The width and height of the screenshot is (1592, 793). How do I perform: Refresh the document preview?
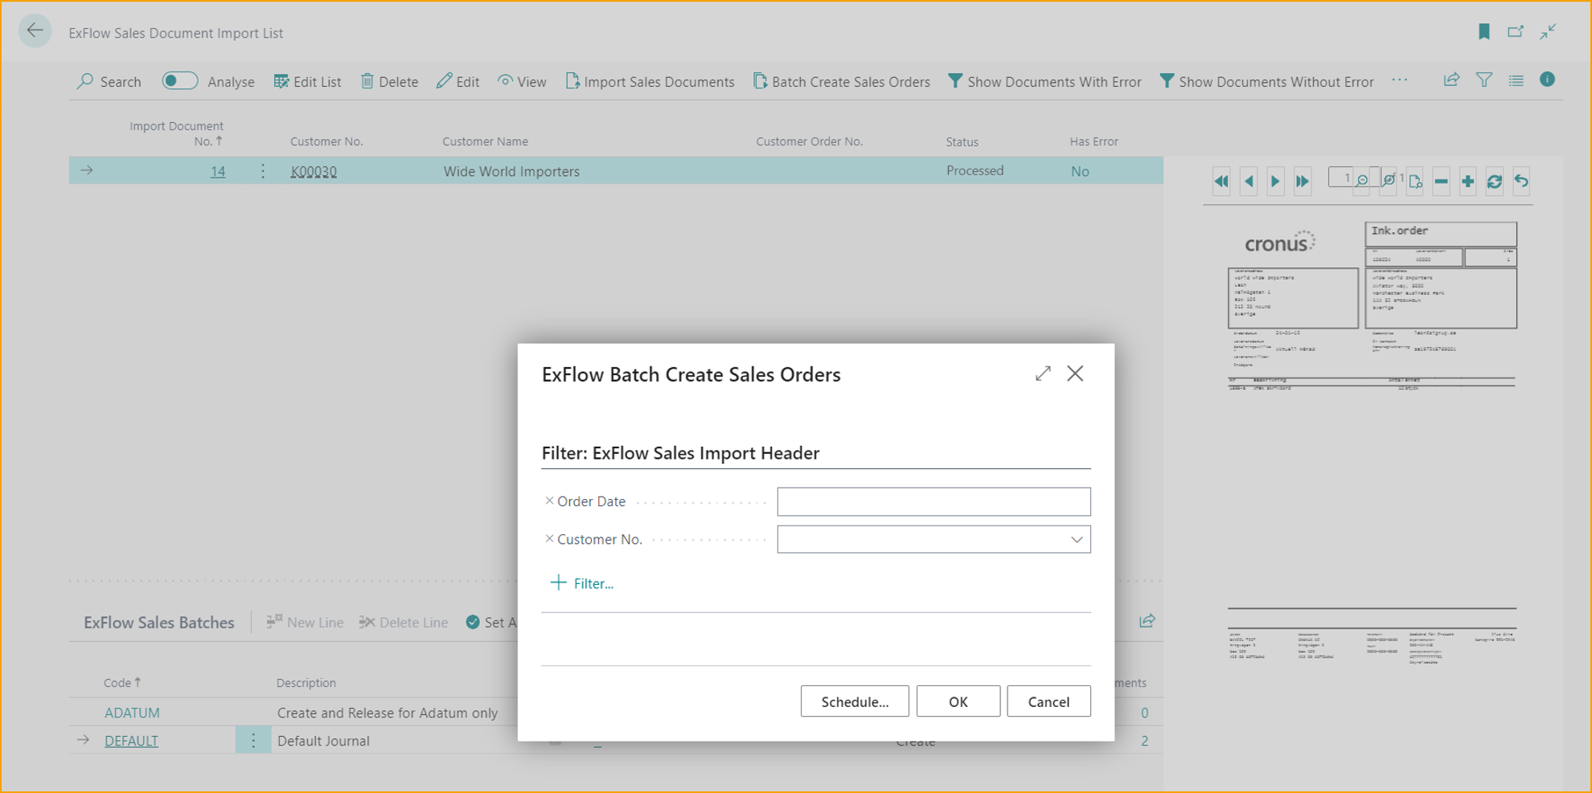click(x=1494, y=182)
